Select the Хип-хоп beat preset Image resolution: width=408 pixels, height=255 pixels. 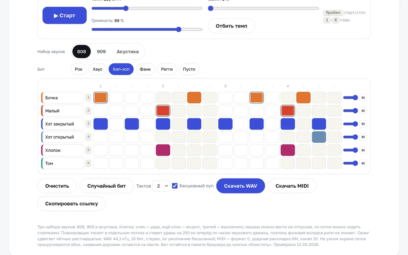[121, 69]
